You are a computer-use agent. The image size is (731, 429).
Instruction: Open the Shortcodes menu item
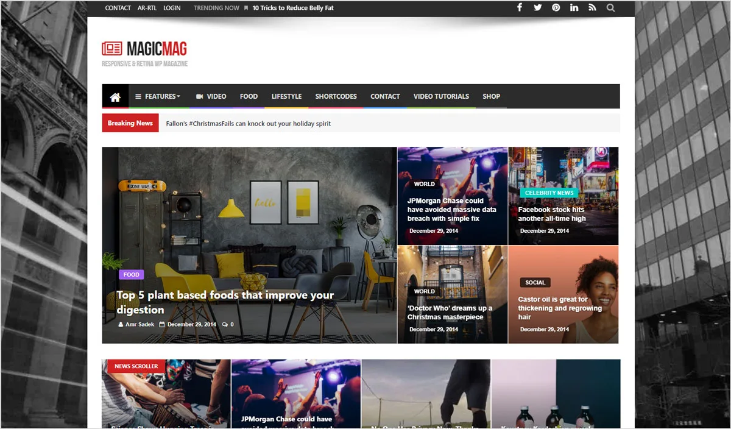(x=336, y=96)
